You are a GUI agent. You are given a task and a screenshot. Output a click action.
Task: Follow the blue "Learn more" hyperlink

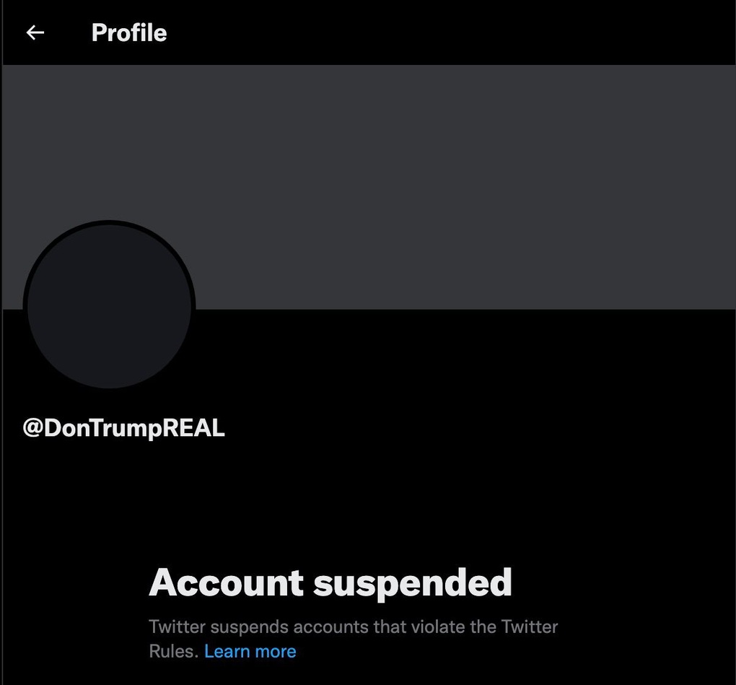pos(250,651)
